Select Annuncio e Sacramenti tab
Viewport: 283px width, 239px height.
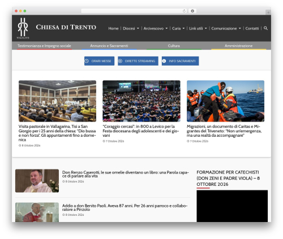(109, 46)
